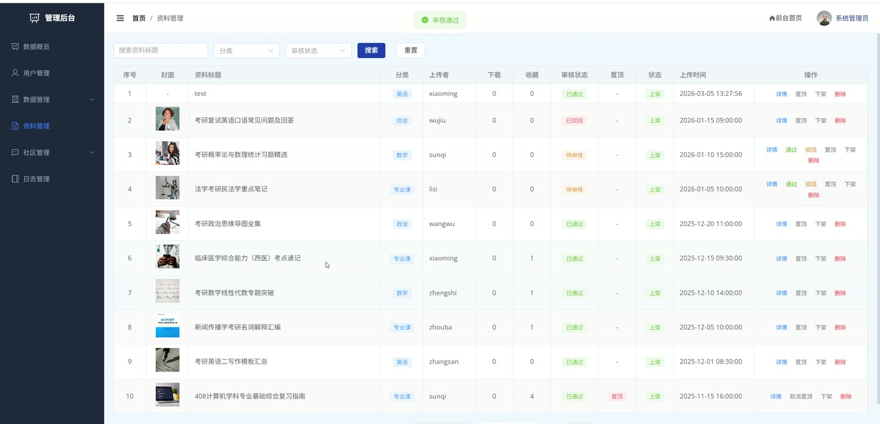Open cover thumbnail of 法学考研民法学重点笔记
This screenshot has width=880, height=424.
[x=167, y=188]
